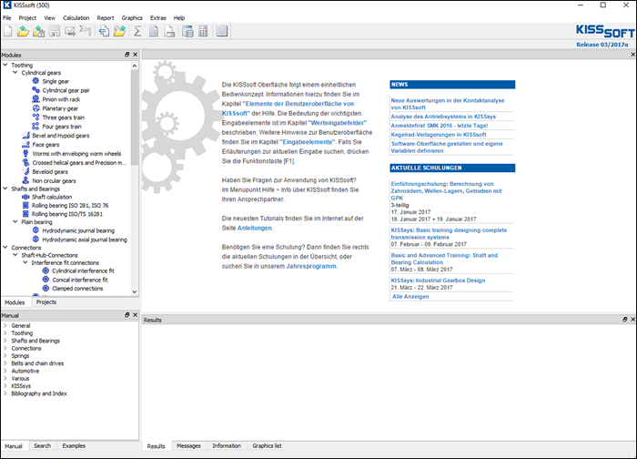The width and height of the screenshot is (637, 459).
Task: Open the Pinion with rack module
Action: (x=61, y=99)
